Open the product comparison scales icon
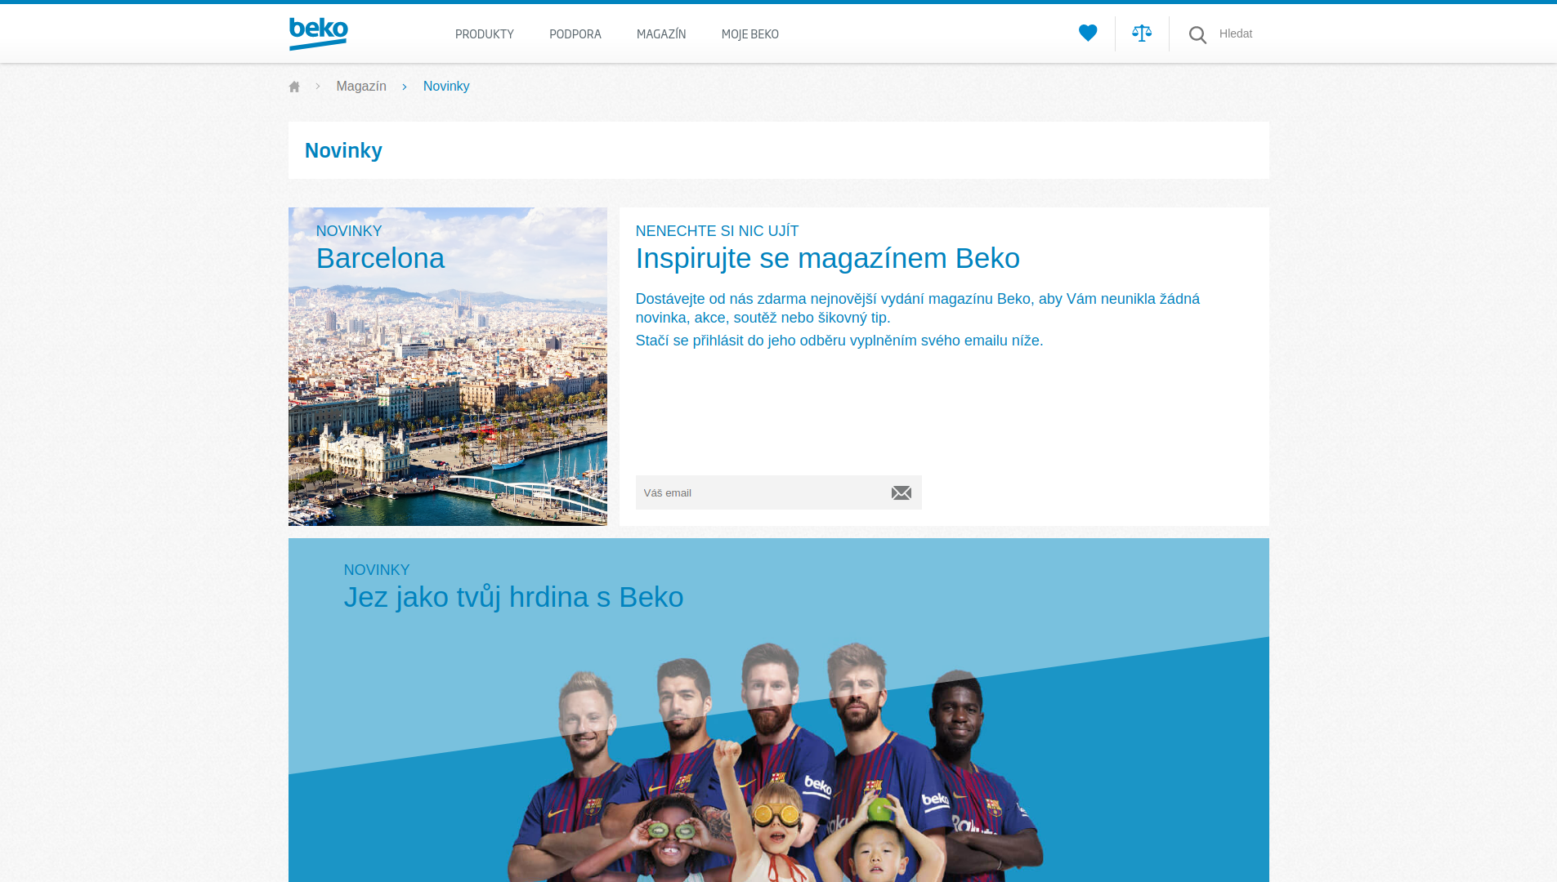 (x=1142, y=33)
